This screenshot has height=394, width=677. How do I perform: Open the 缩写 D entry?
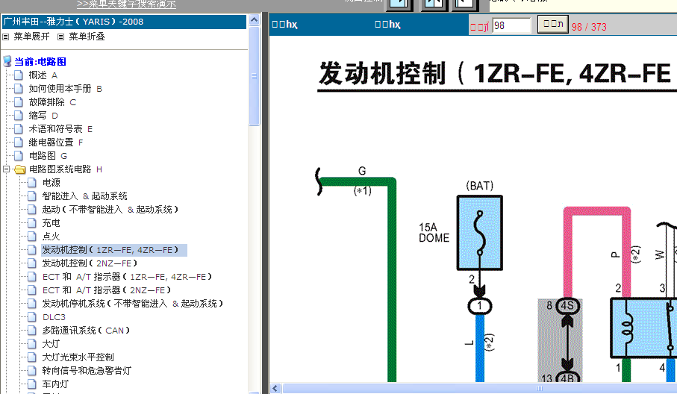pos(43,115)
